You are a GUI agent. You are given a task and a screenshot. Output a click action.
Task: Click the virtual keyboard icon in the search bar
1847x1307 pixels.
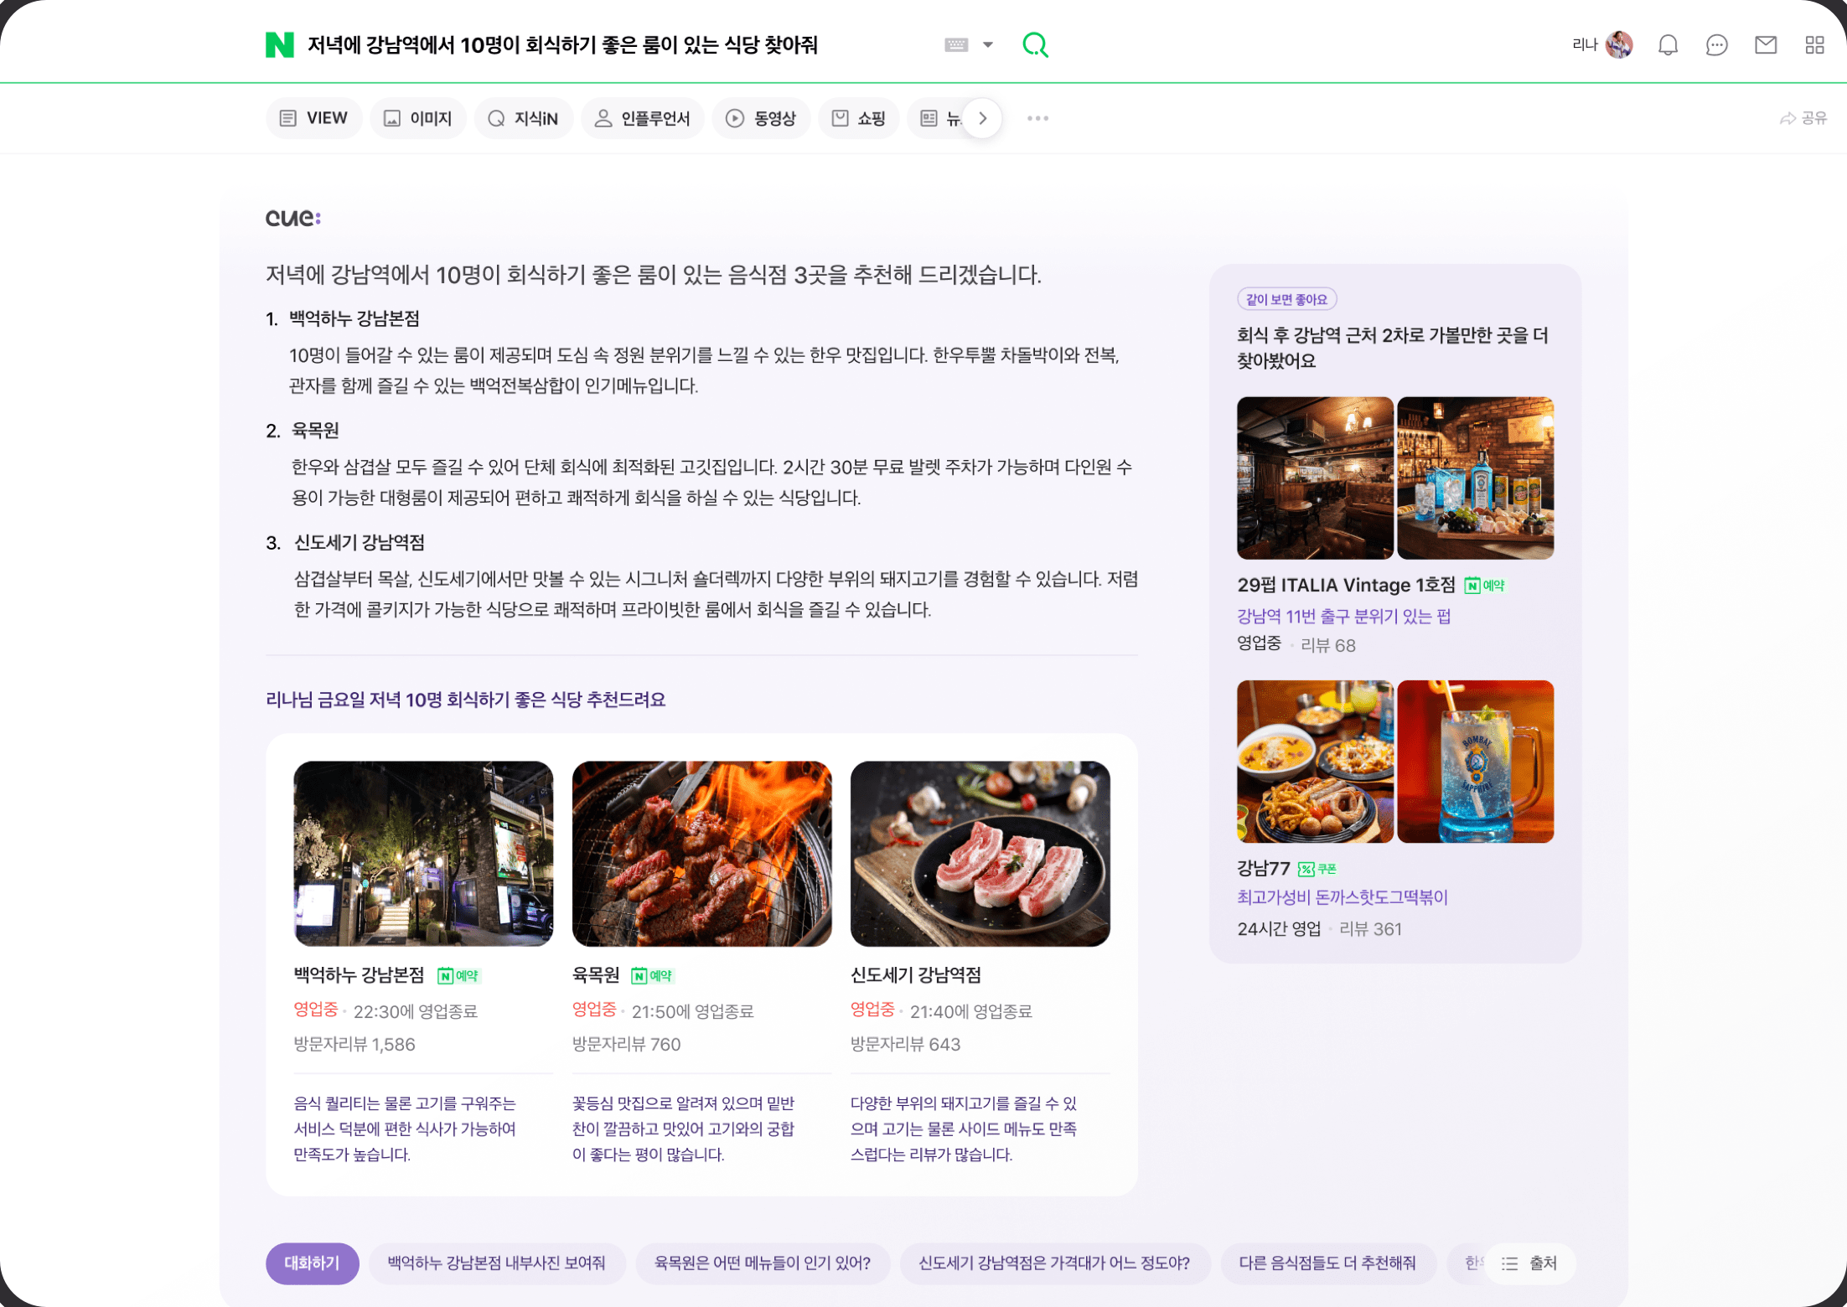click(956, 45)
